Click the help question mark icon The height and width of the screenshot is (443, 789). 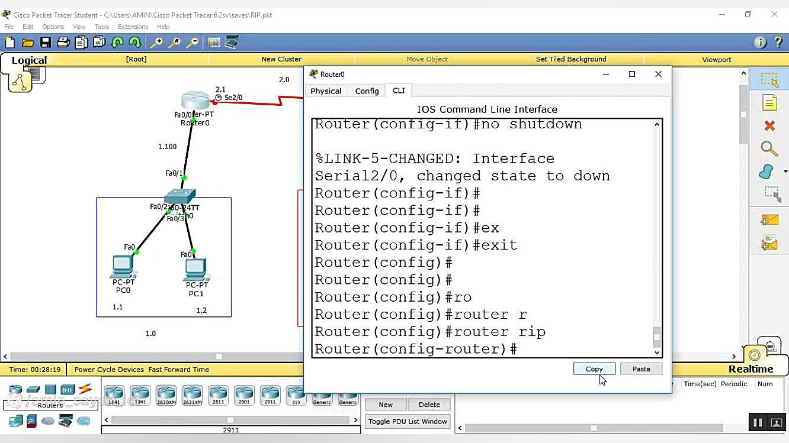(778, 42)
